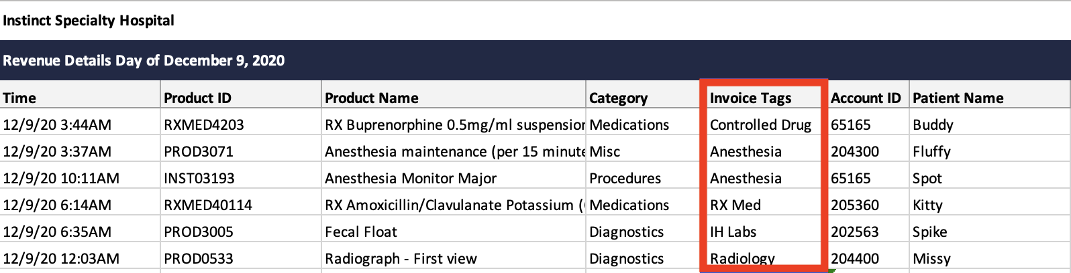Select the Controlled Drug tag cell
This screenshot has height=273, width=1071.
point(764,124)
